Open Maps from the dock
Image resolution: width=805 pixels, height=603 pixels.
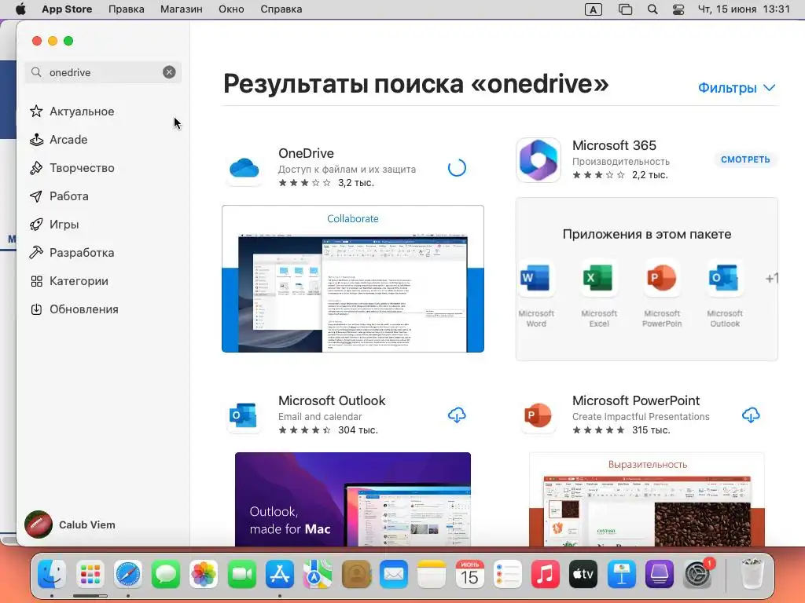(x=318, y=574)
